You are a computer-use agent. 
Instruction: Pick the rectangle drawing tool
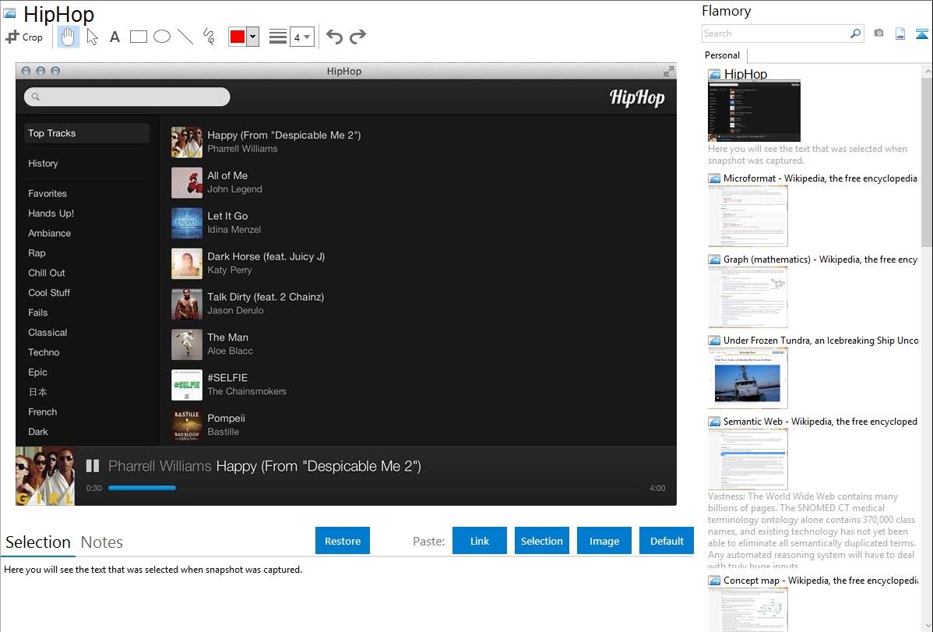[138, 37]
